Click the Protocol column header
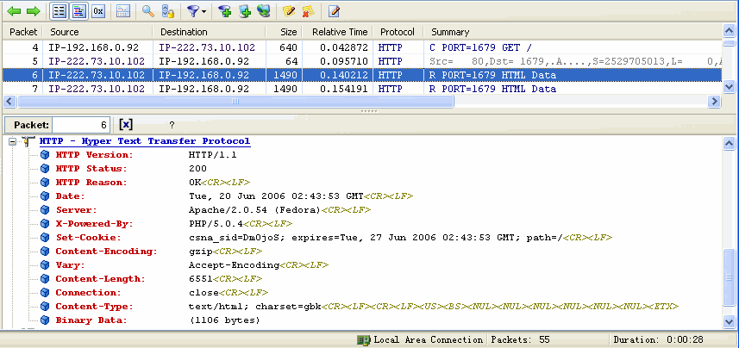 pyautogui.click(x=397, y=32)
